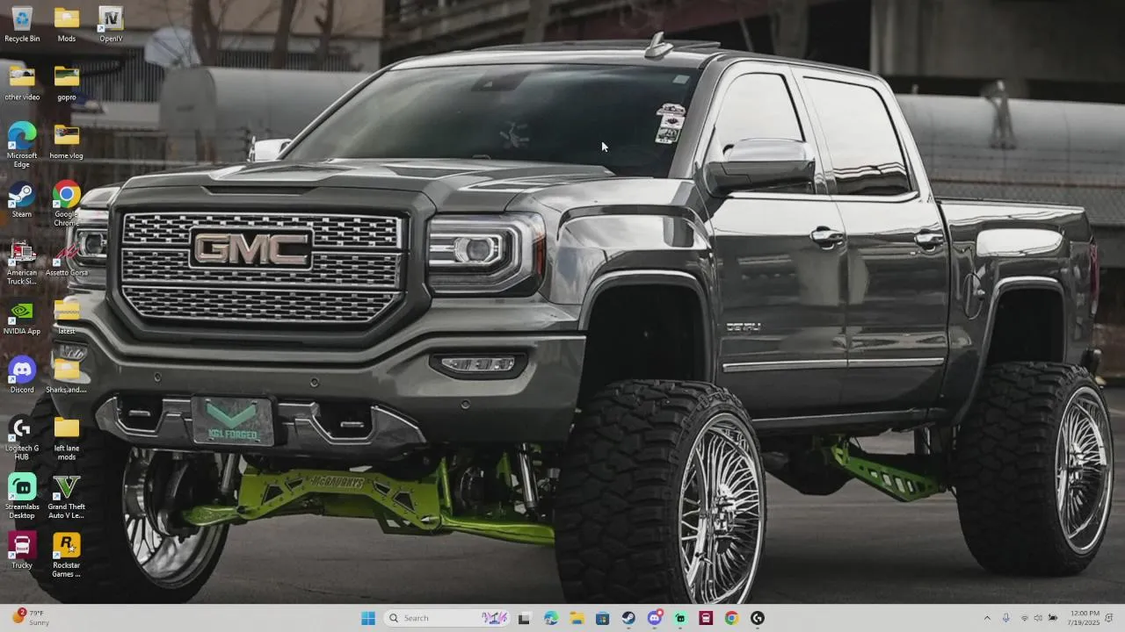The image size is (1125, 632).
Task: Select the Discord desktop shortcut
Action: coord(22,375)
